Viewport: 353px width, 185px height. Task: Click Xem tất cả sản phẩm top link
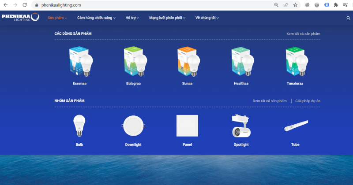[303, 34]
